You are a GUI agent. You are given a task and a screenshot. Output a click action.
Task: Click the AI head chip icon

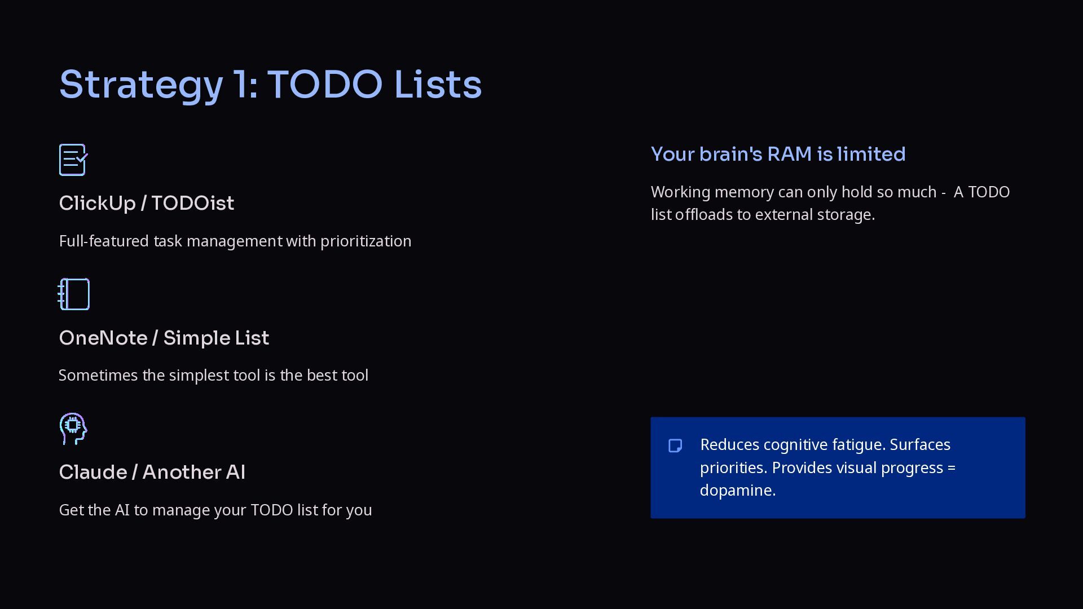(x=73, y=429)
